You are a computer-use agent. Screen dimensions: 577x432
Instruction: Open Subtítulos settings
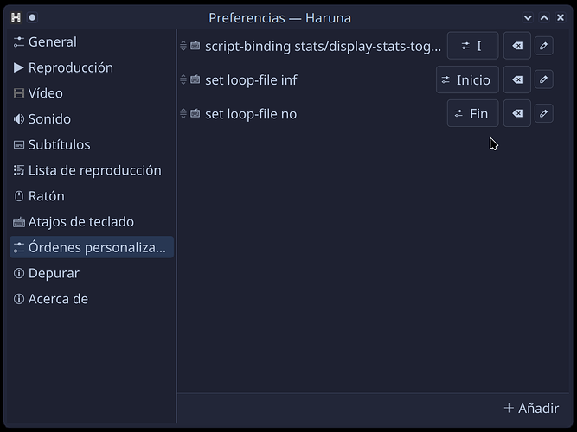coord(91,145)
